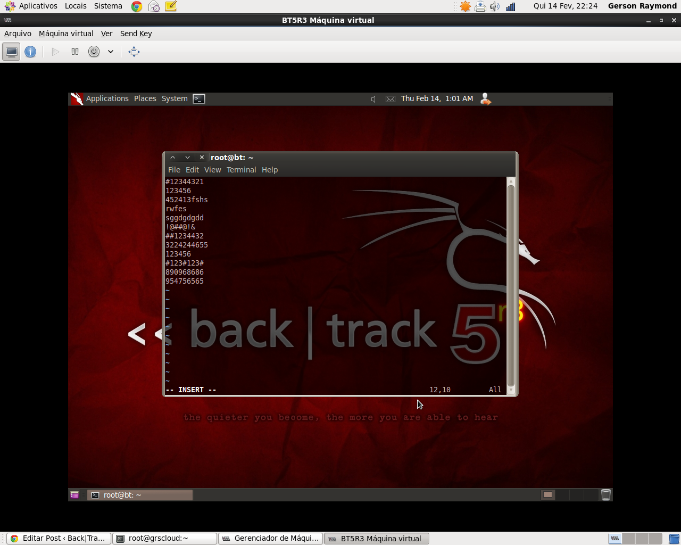Click the terminal window down arrow button
This screenshot has width=681, height=545.
tap(187, 158)
